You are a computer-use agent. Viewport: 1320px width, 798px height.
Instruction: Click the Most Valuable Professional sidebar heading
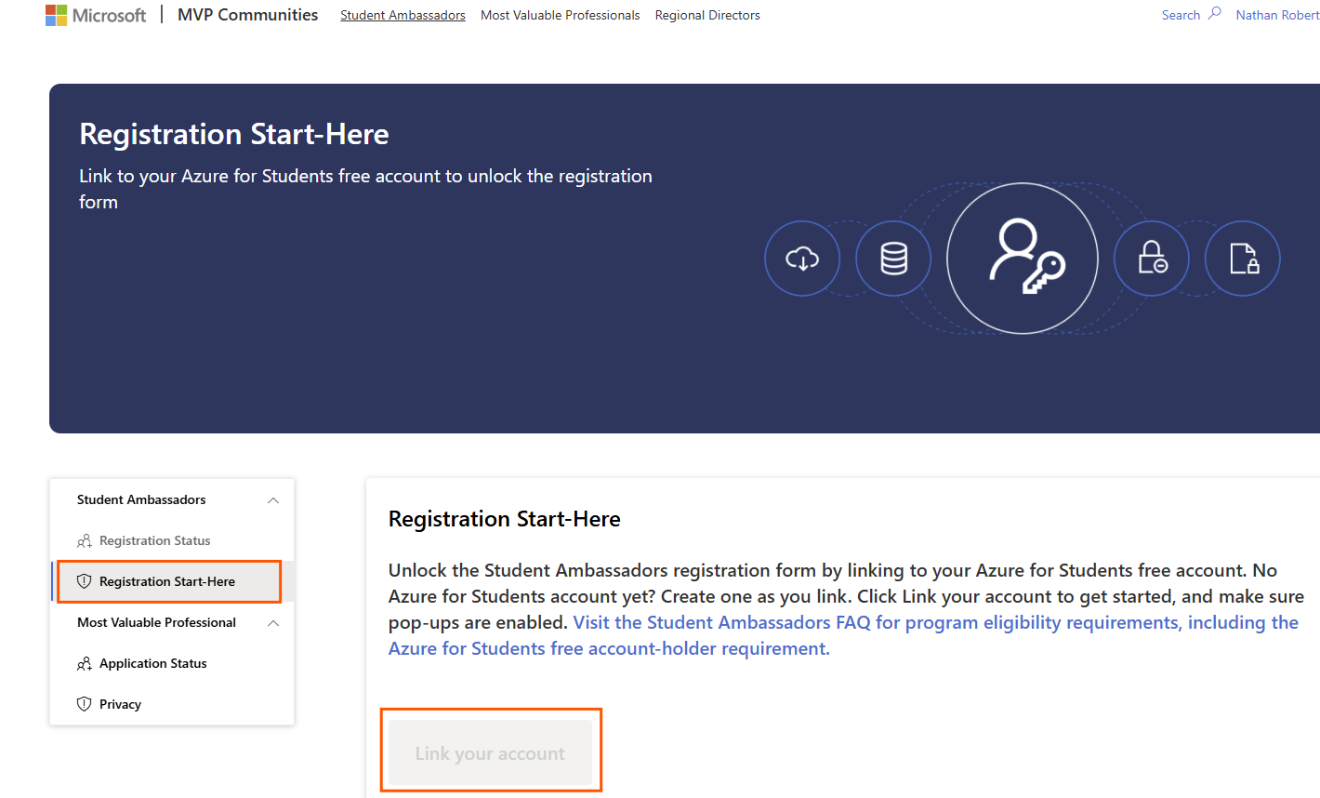(156, 622)
